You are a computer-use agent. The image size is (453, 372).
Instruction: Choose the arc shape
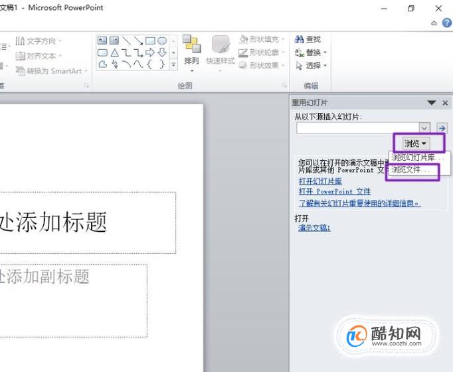(126, 64)
